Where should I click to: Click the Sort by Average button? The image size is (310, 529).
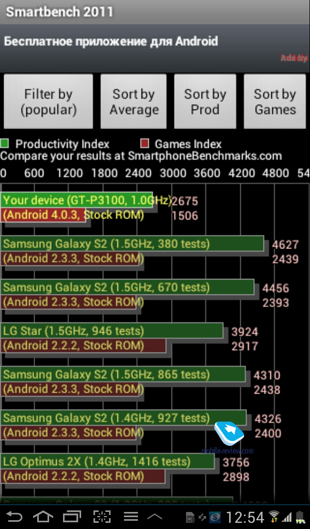click(134, 102)
